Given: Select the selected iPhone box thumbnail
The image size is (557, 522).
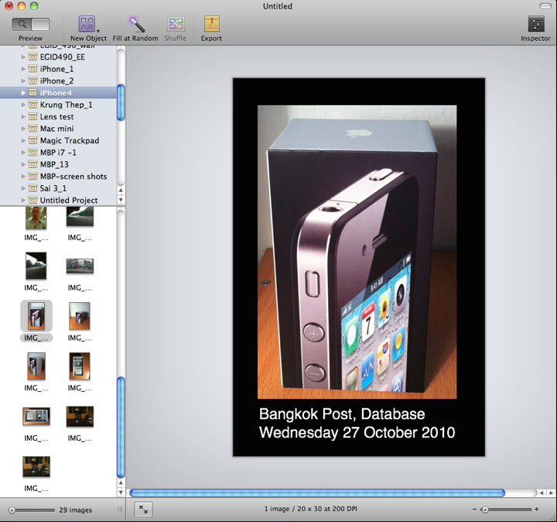Looking at the screenshot, I should click(36, 316).
